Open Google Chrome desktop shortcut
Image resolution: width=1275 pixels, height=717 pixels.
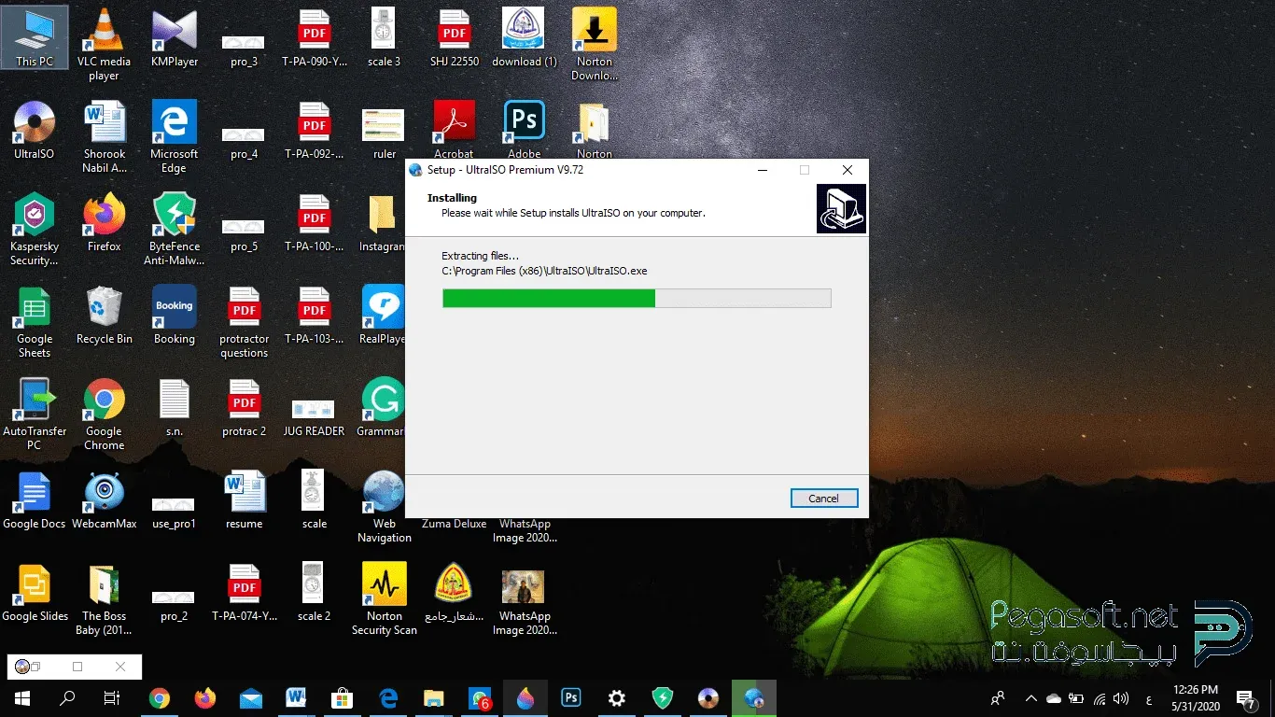(x=105, y=415)
